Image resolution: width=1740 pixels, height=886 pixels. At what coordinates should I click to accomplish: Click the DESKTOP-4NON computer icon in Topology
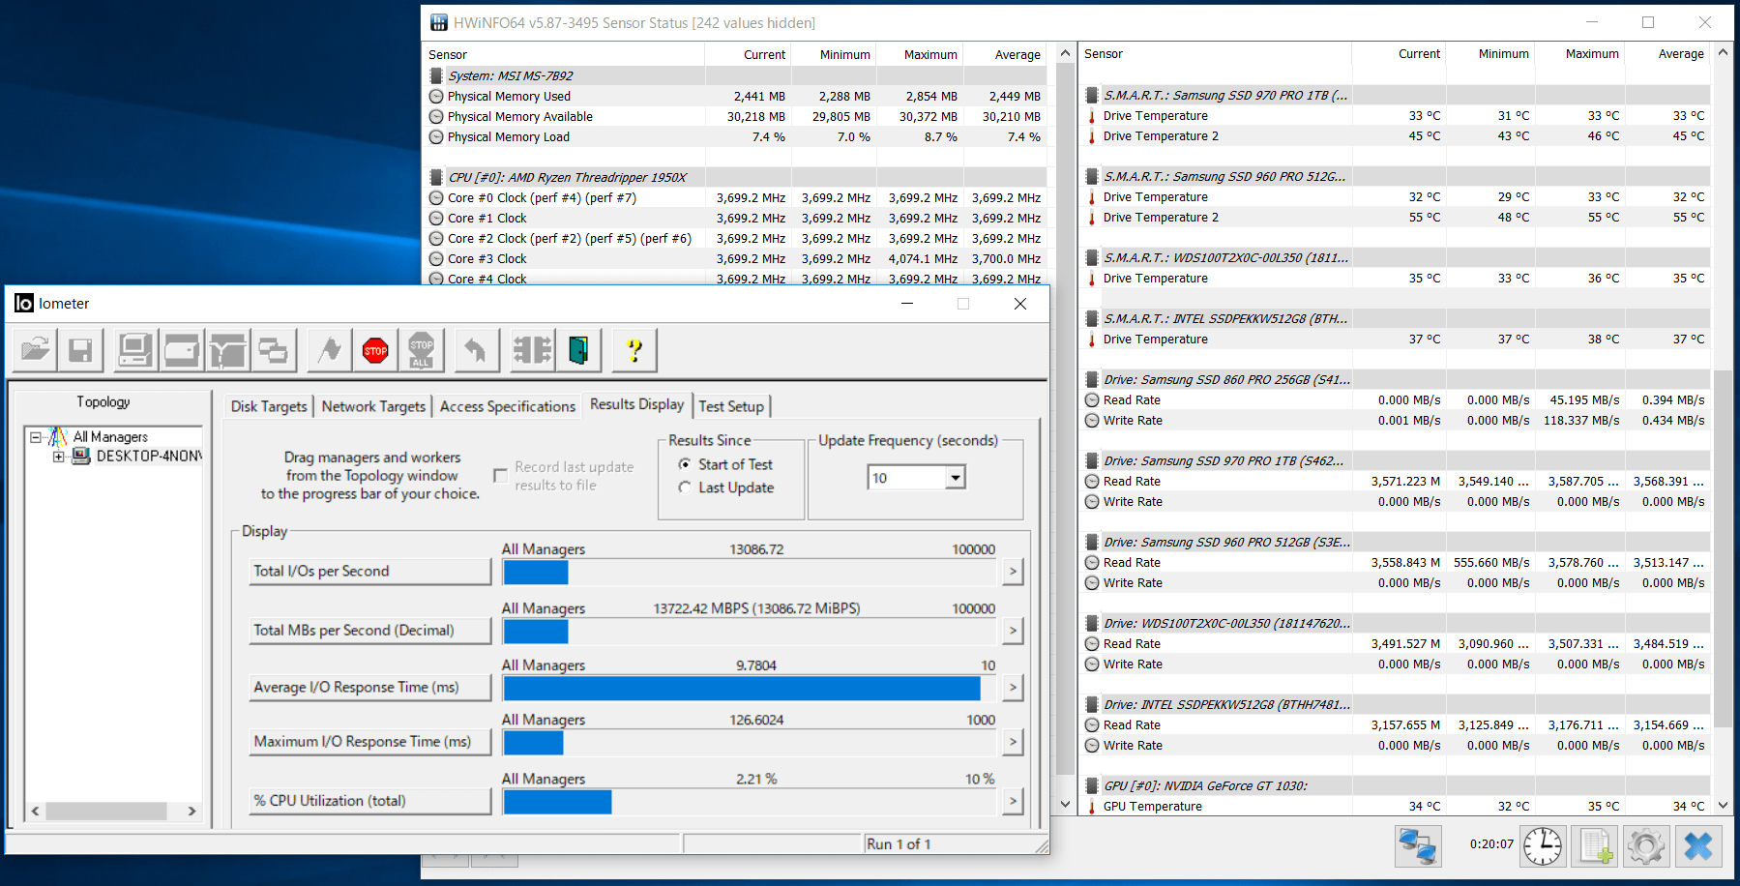[x=81, y=456]
